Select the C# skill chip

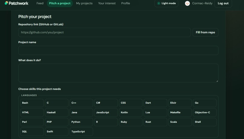pyautogui.click(x=106, y=103)
